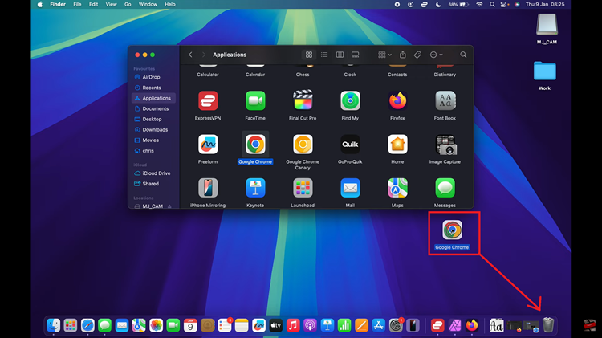Select the MJ_CAM drive on the desktop

(547, 25)
